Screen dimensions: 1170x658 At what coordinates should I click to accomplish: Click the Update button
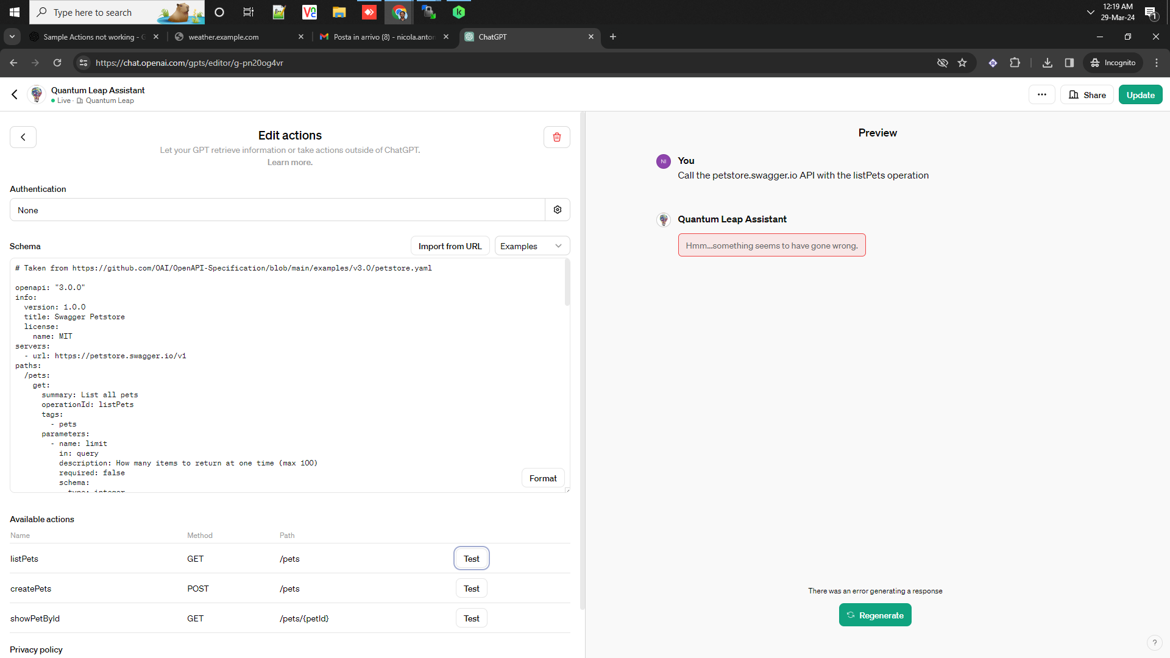pos(1140,94)
